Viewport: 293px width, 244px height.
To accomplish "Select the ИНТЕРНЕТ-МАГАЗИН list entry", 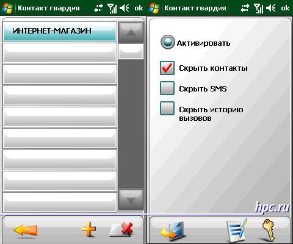I will coord(60,32).
